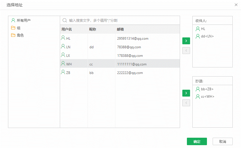The width and height of the screenshot is (241, 148).
Task: Select user row LX
Action: (x=120, y=55)
